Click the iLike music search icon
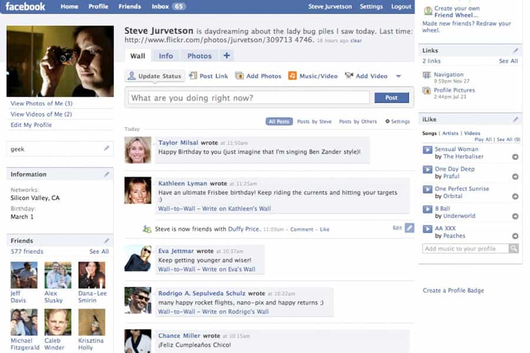This screenshot has width=530, height=353. click(514, 249)
